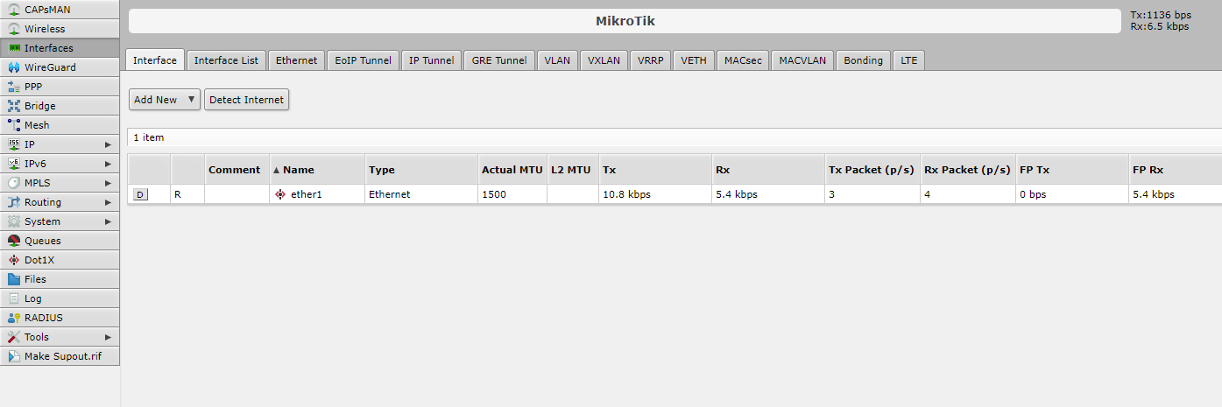Click the RADIUS users icon
This screenshot has height=407, width=1222.
point(13,318)
